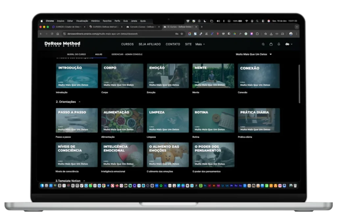Reload the page with the refresh icon
The height and width of the screenshot is (224, 337).
[52, 34]
